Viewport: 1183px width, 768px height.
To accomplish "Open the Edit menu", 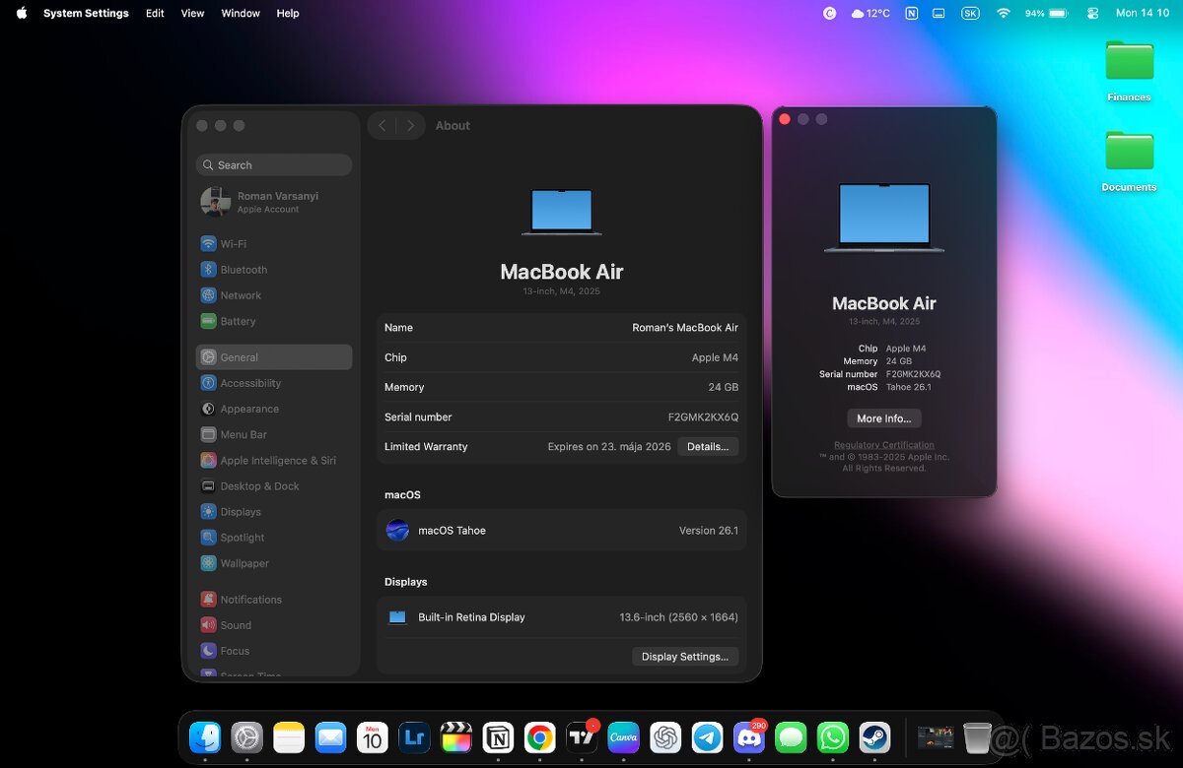I will click(155, 14).
